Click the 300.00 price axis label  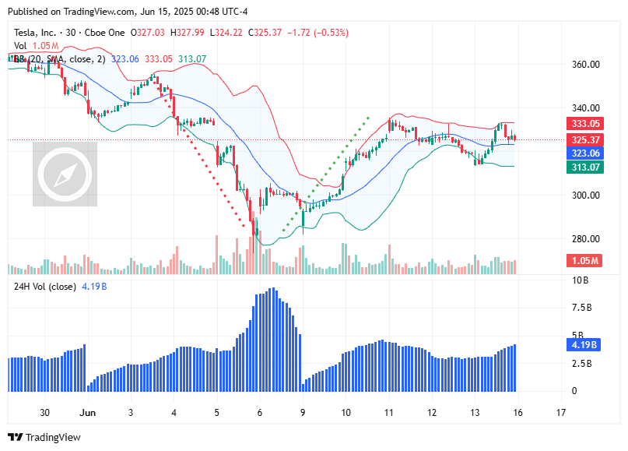point(585,196)
